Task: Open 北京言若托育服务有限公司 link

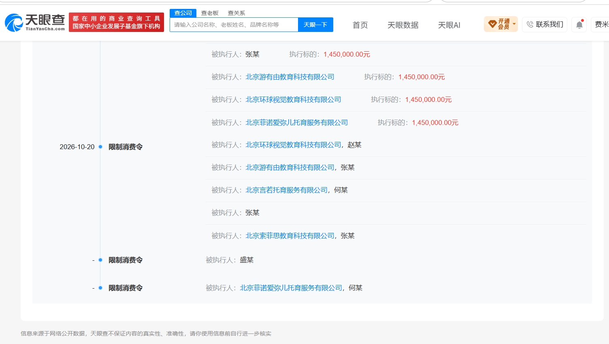Action: click(287, 190)
